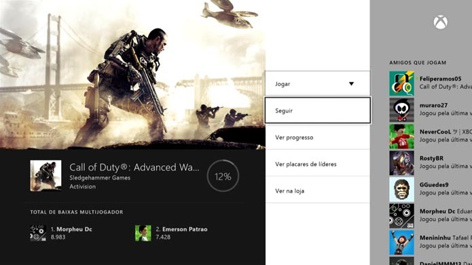The height and width of the screenshot is (265, 472).
Task: Select muraro27's skull avatar
Action: (401, 110)
